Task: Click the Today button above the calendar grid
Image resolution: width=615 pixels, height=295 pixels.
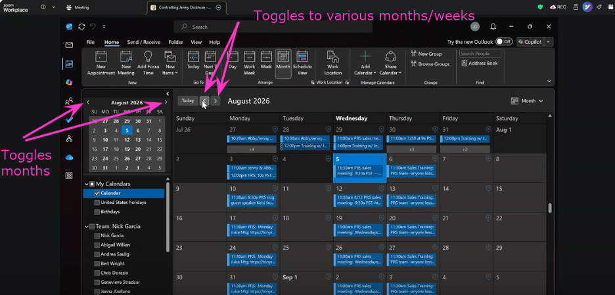Action: point(188,101)
